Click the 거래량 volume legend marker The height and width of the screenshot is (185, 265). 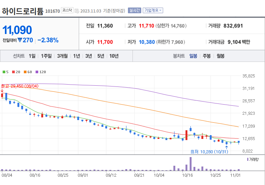tap(248, 159)
